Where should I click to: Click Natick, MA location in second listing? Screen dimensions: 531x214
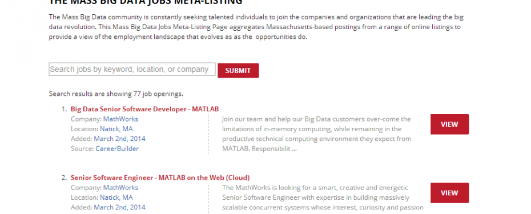(116, 197)
